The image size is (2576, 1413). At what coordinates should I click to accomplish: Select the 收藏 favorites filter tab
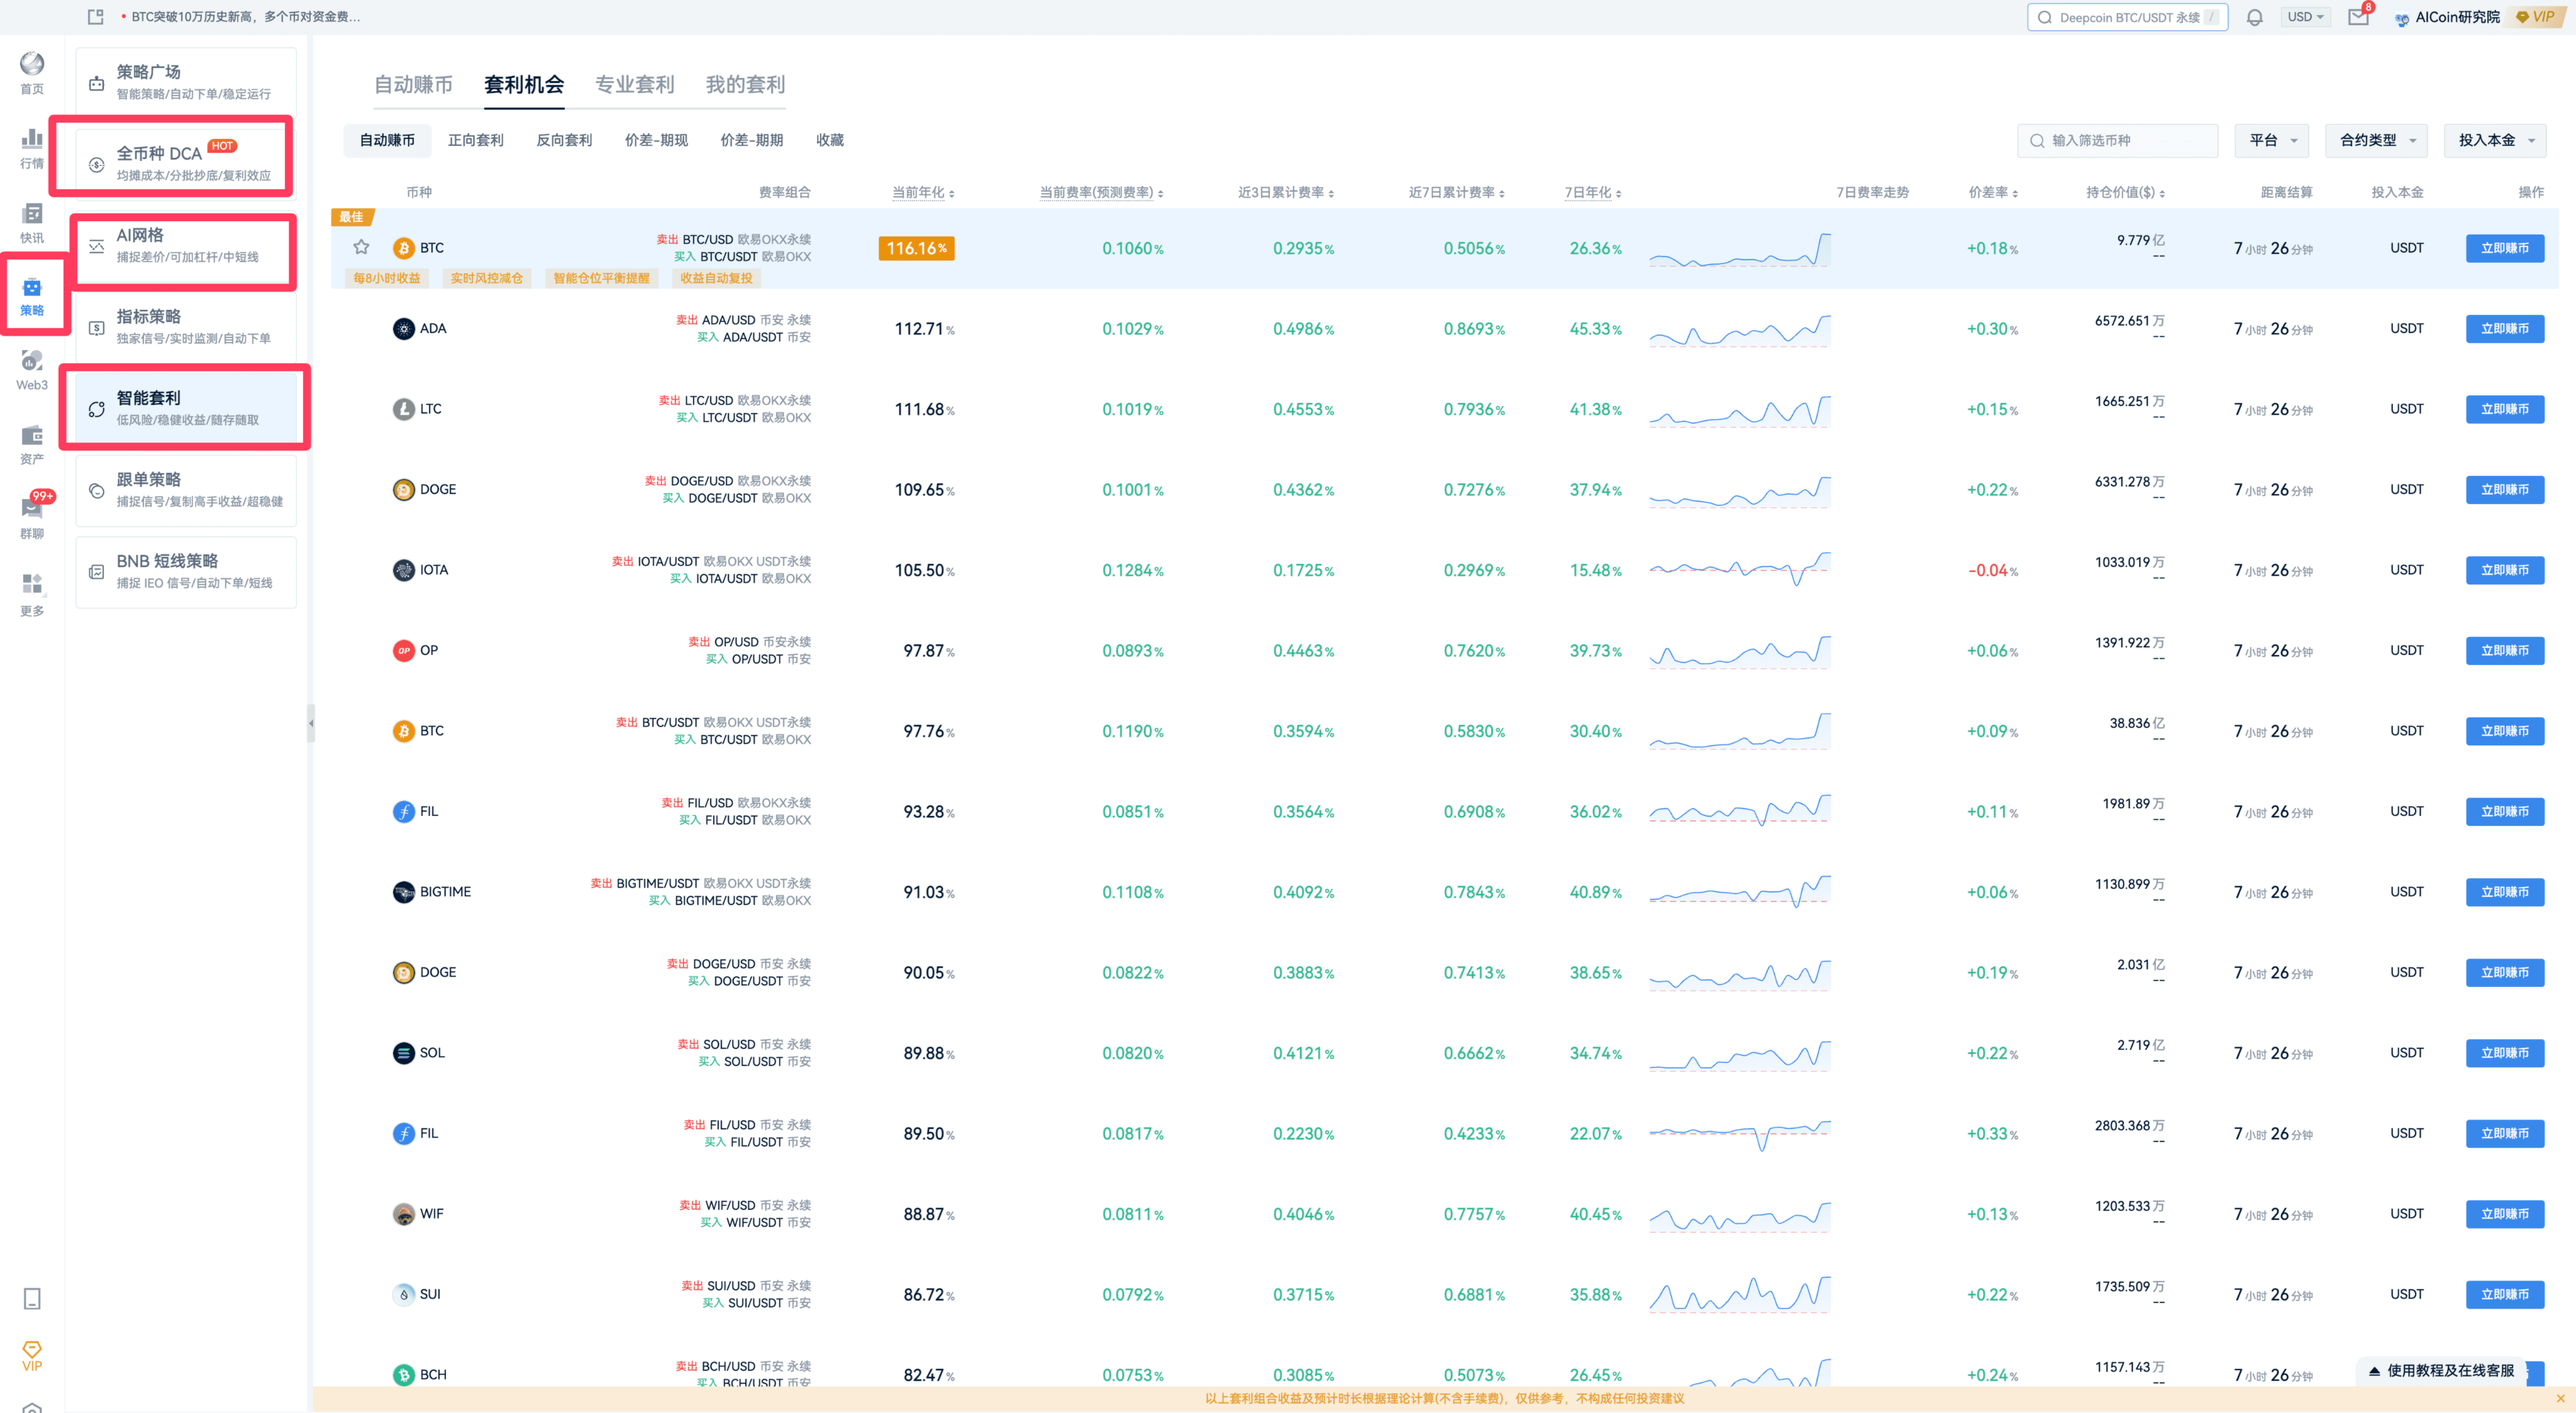pos(829,140)
